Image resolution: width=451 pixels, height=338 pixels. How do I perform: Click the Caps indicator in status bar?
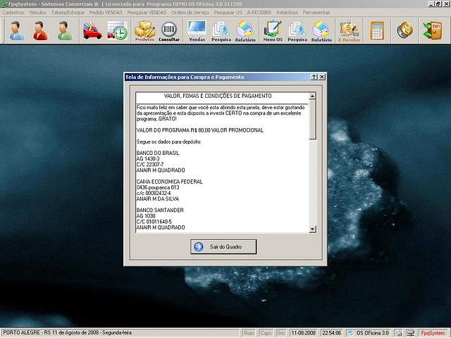266,333
